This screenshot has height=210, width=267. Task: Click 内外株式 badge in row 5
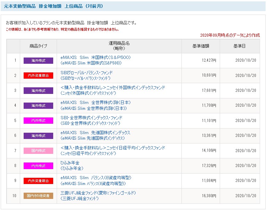coord(38,121)
